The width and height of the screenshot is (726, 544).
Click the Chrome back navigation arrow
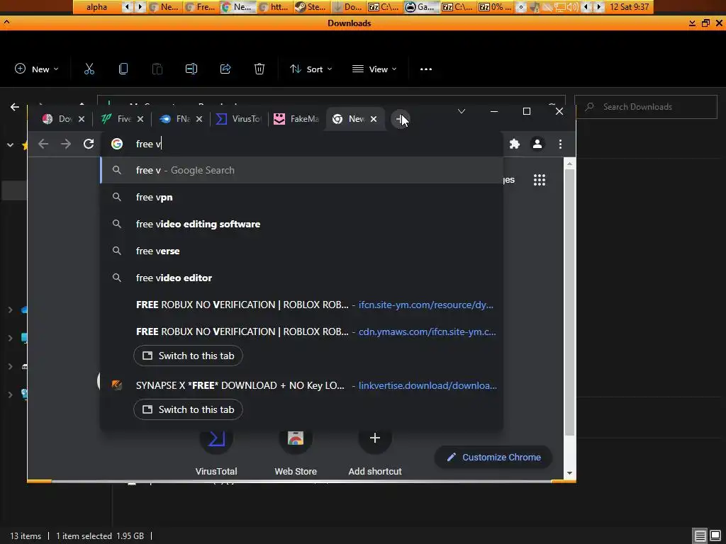point(43,144)
